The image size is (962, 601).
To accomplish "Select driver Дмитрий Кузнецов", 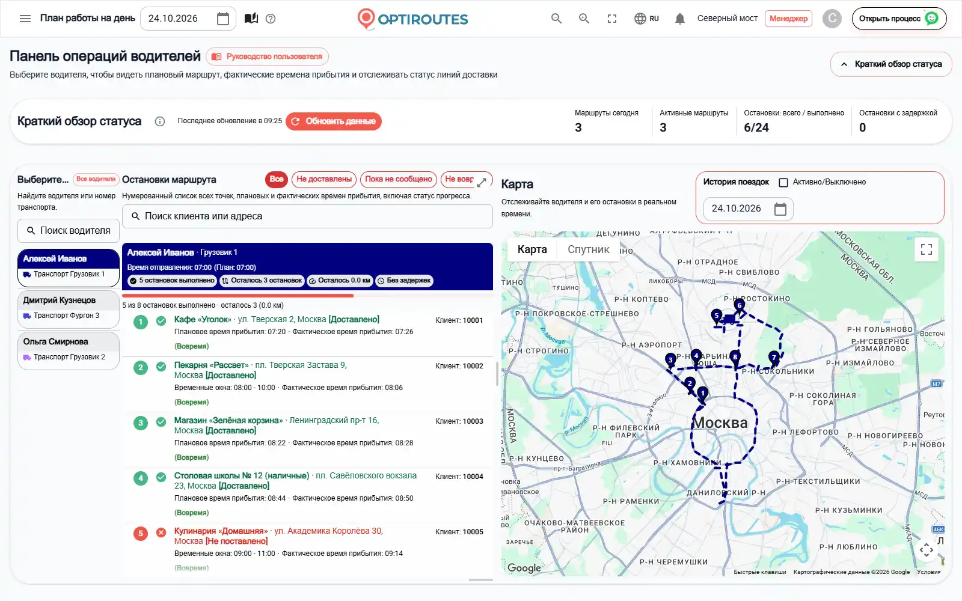I will click(69, 309).
